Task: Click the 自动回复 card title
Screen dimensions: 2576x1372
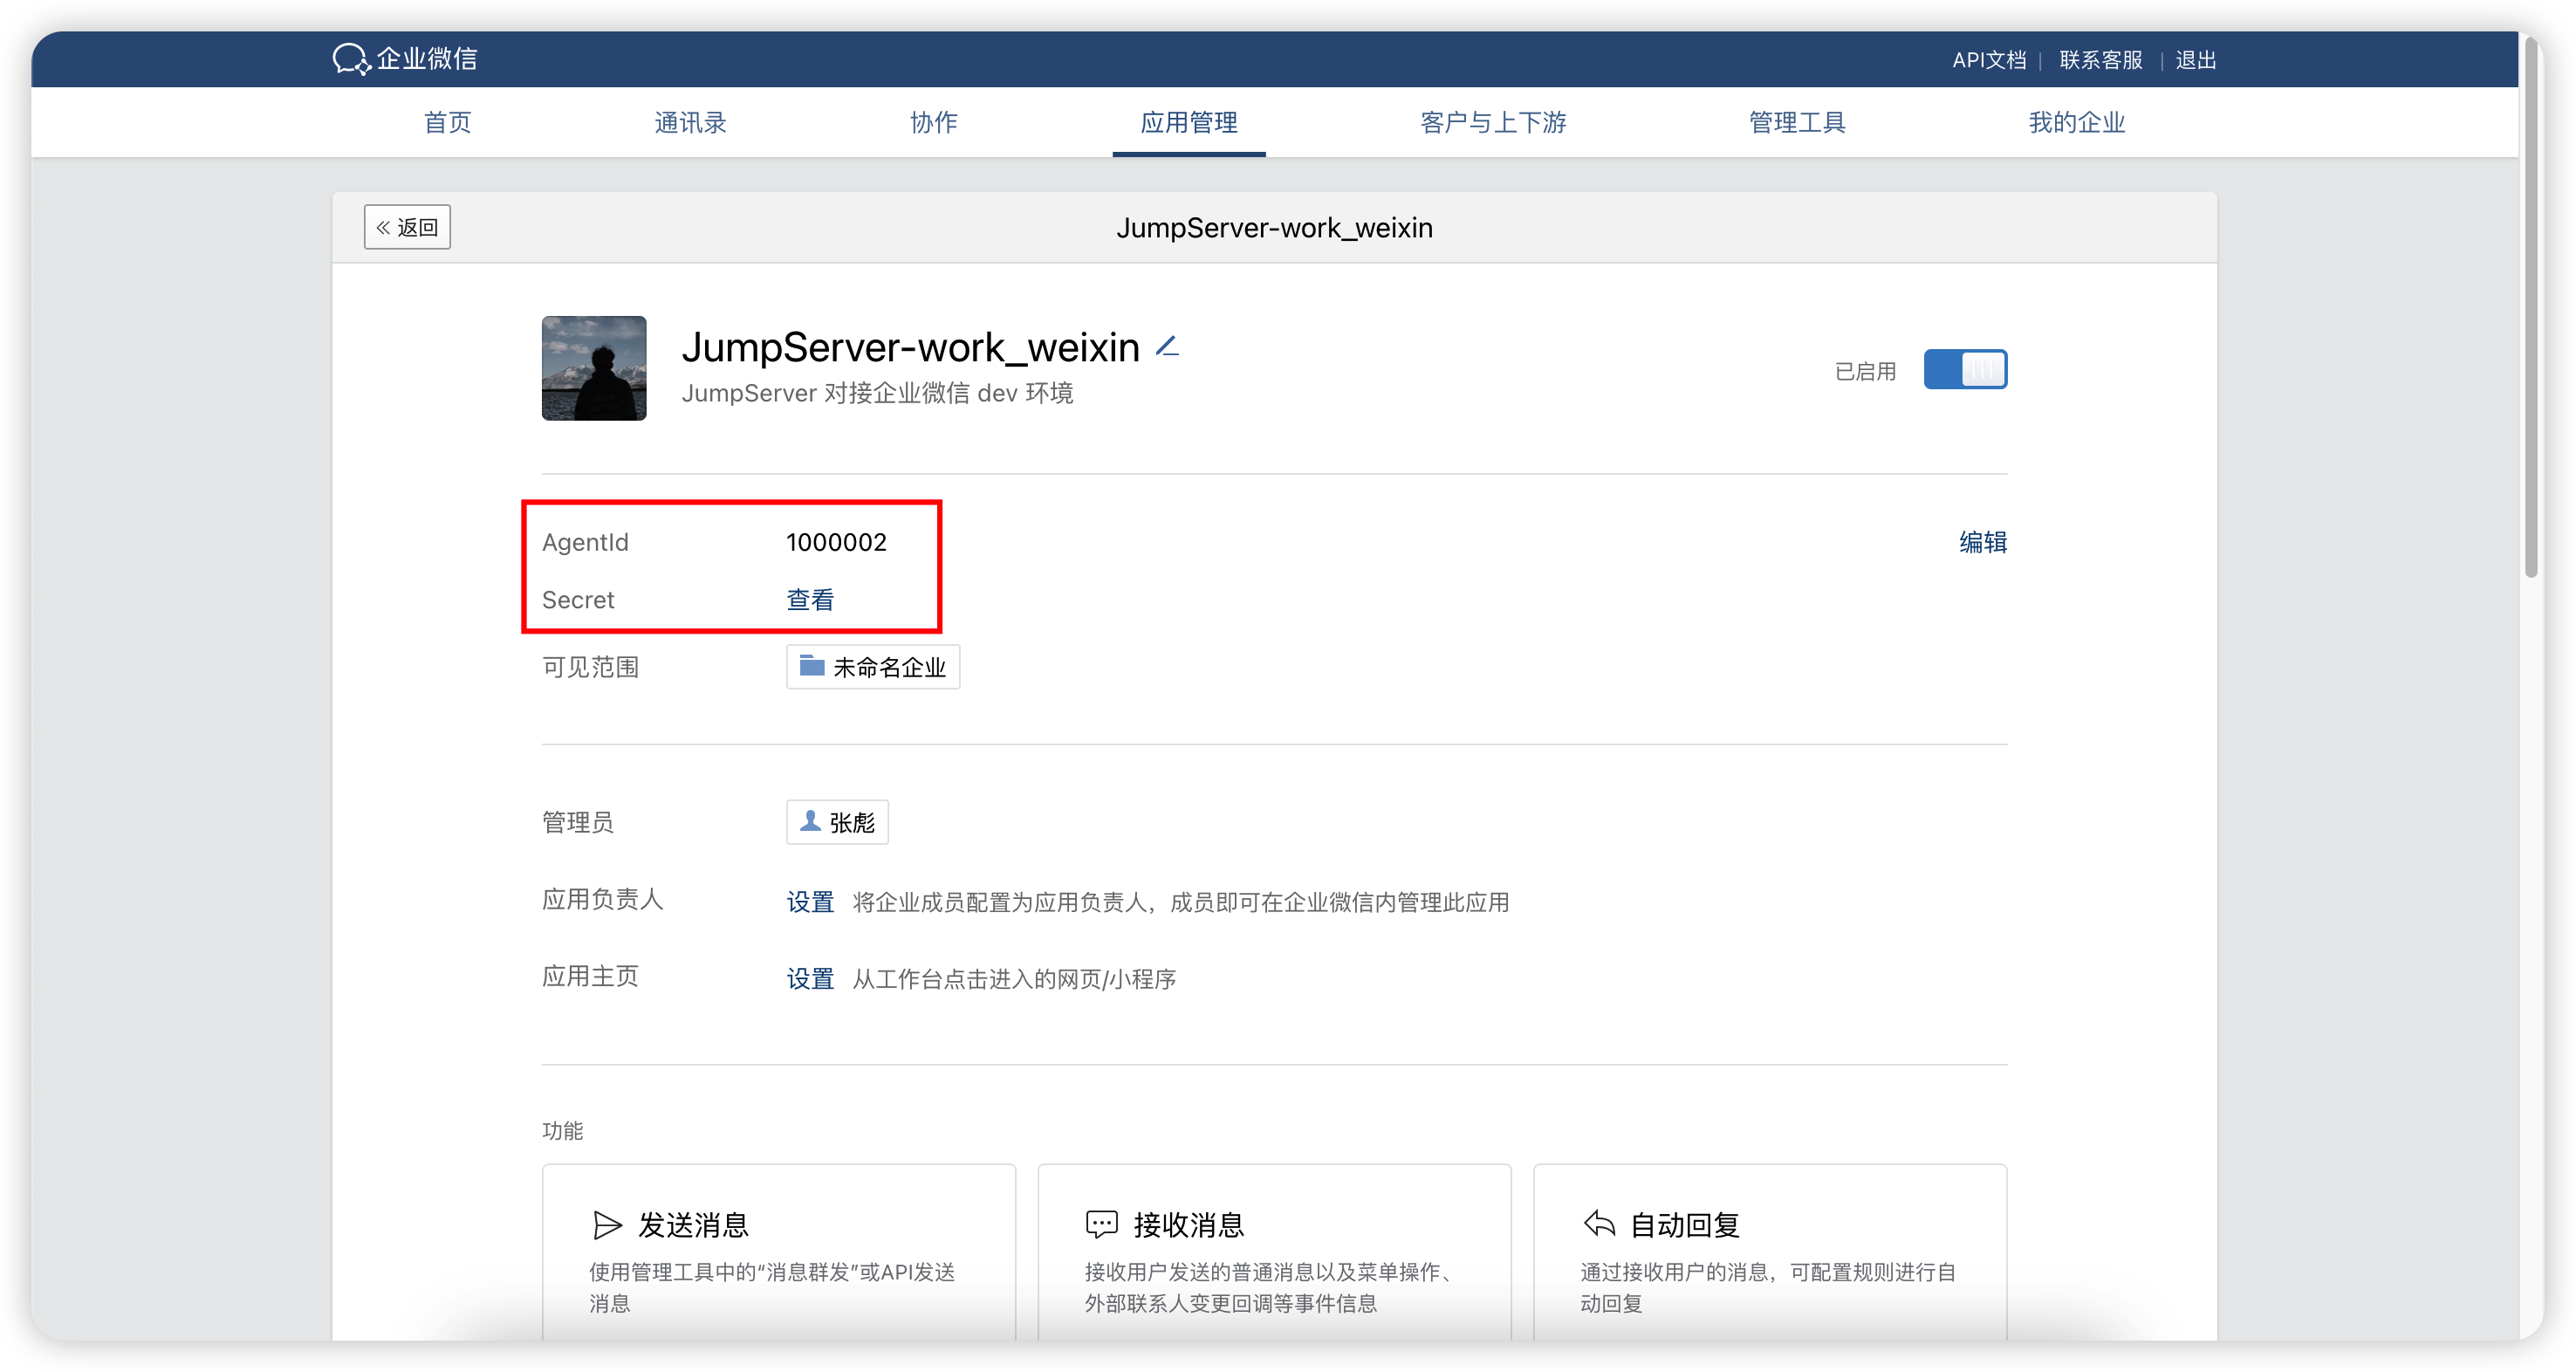Action: point(1685,1225)
